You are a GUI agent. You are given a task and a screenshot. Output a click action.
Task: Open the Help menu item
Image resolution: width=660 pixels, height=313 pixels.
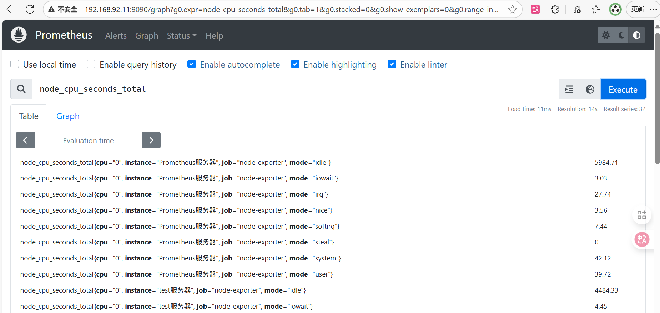pos(214,36)
